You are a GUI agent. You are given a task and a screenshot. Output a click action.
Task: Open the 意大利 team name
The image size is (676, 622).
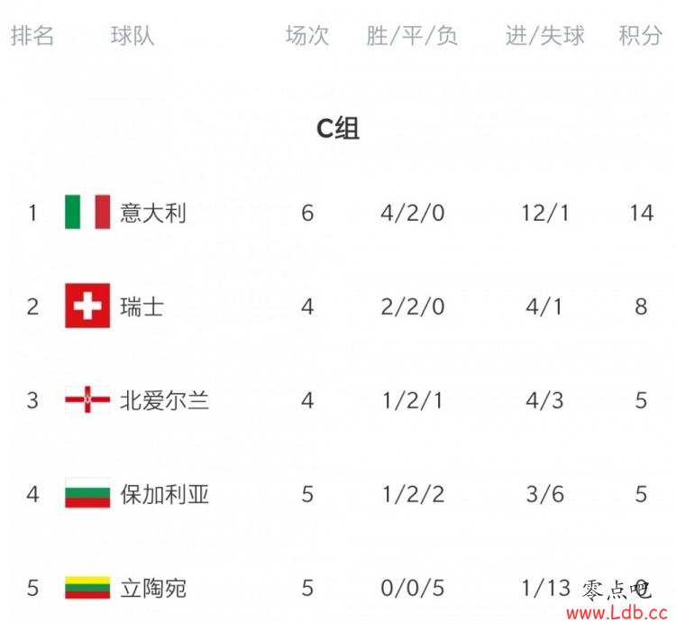(153, 213)
